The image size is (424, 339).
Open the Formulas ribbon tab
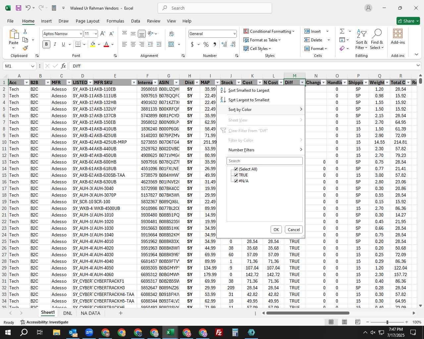coord(115,21)
